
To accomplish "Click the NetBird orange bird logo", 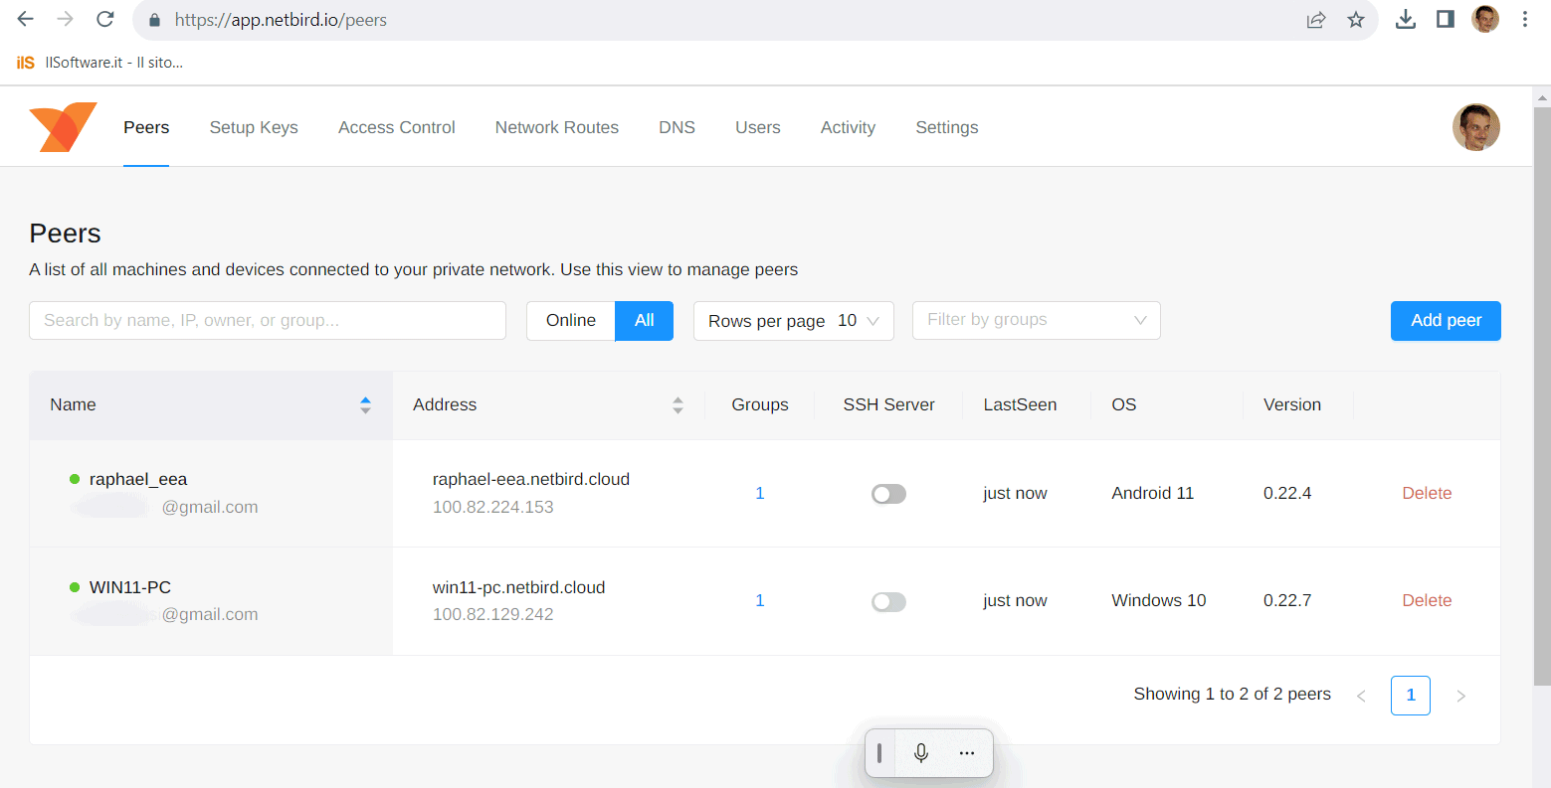I will 63,127.
